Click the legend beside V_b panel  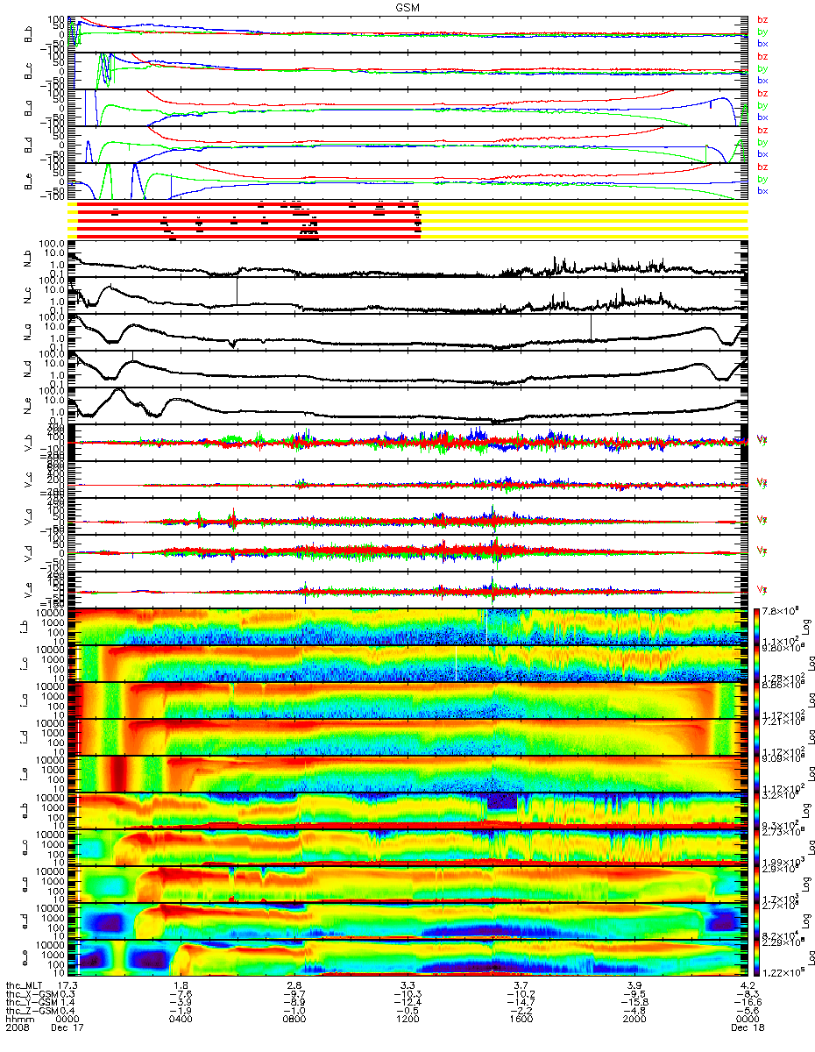pos(762,438)
